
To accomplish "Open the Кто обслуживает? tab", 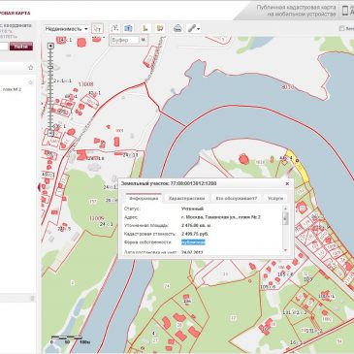I will [237, 198].
